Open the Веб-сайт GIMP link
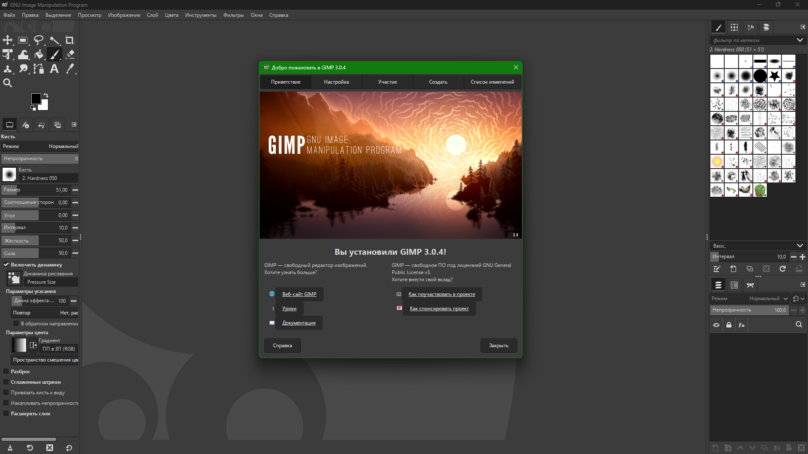This screenshot has width=808, height=454. point(299,294)
